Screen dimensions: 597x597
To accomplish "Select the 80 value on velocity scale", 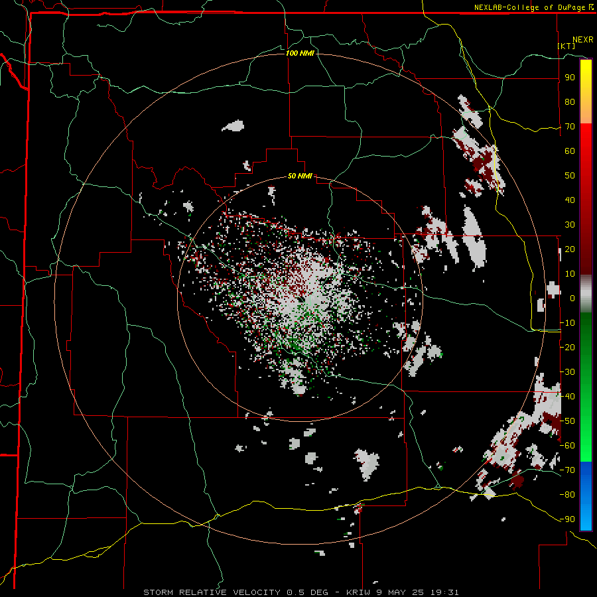I will click(570, 101).
